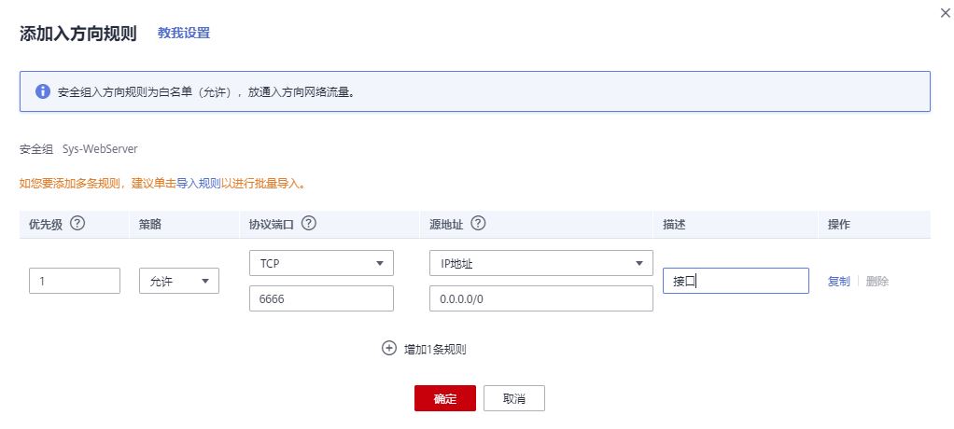Open the 教我设置 help link
The image size is (954, 429).
[184, 33]
